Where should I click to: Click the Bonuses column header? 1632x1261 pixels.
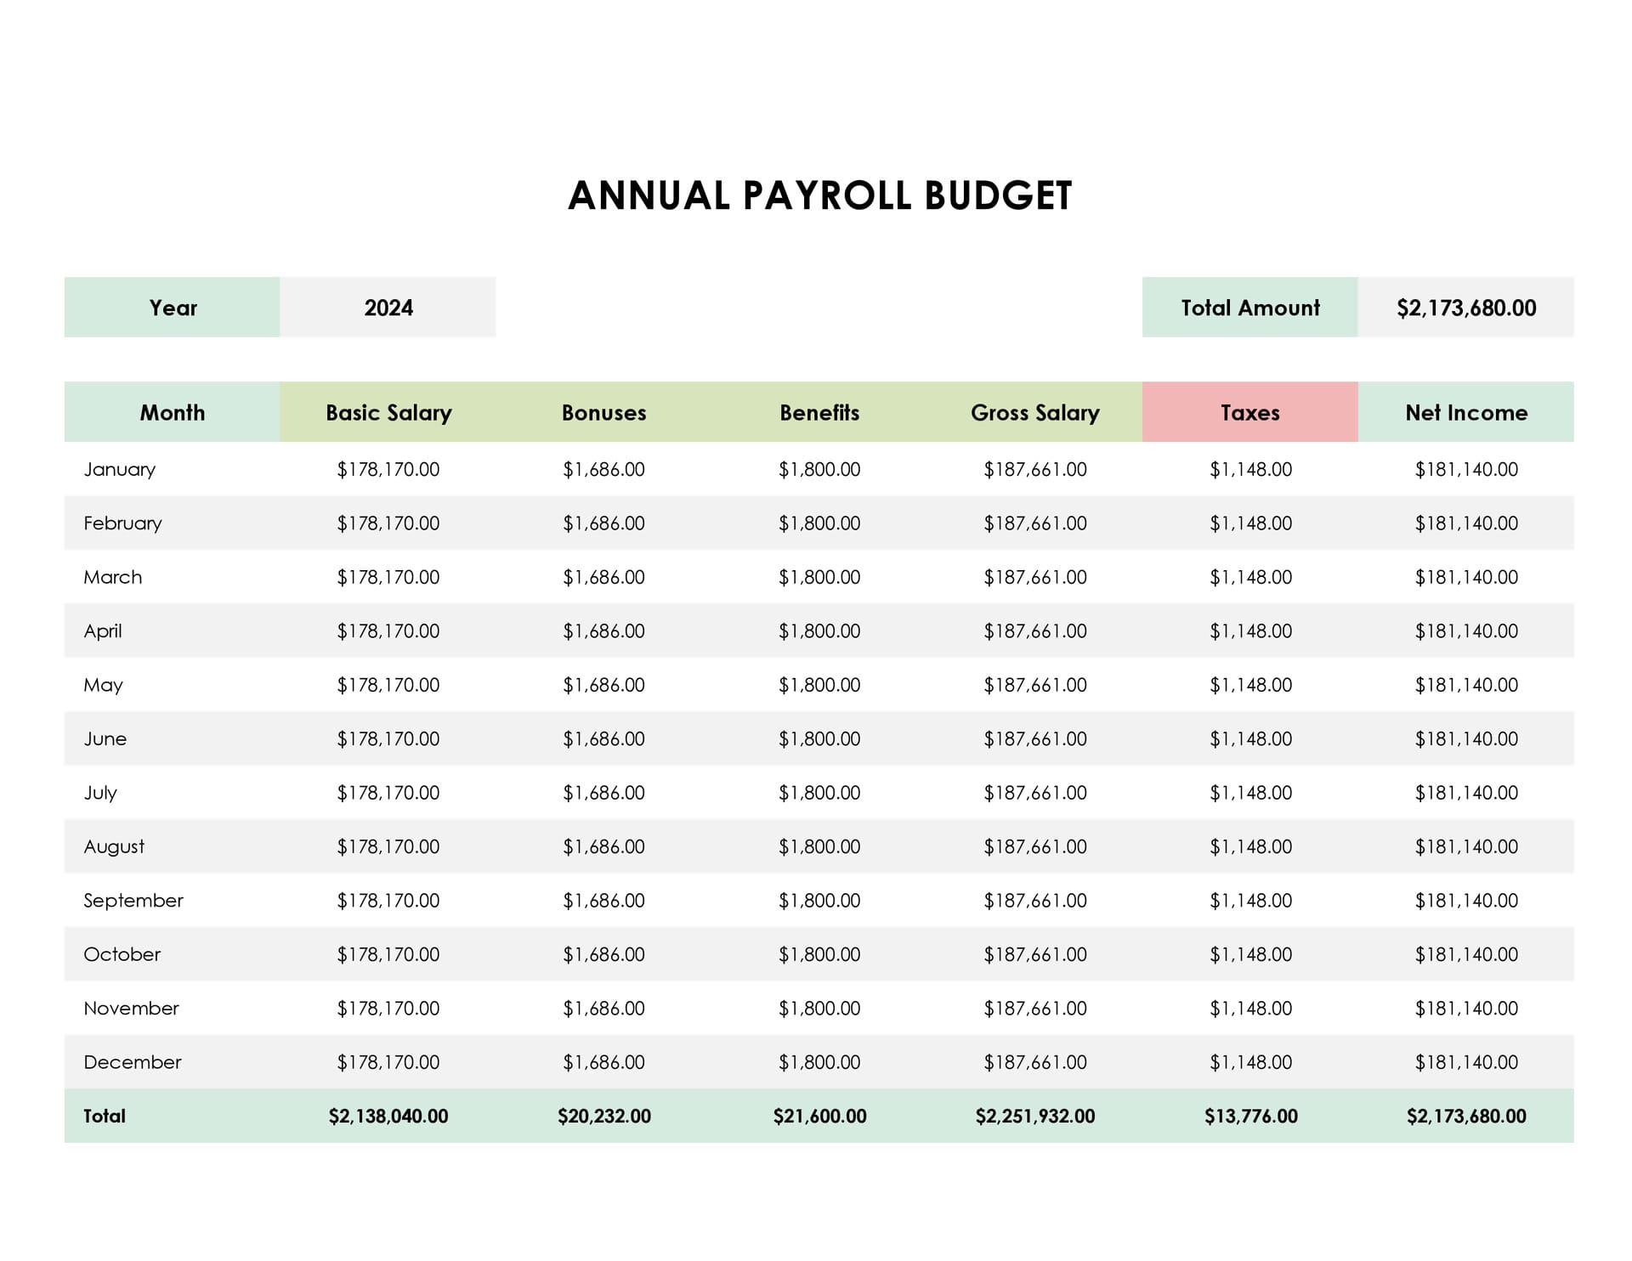point(603,413)
